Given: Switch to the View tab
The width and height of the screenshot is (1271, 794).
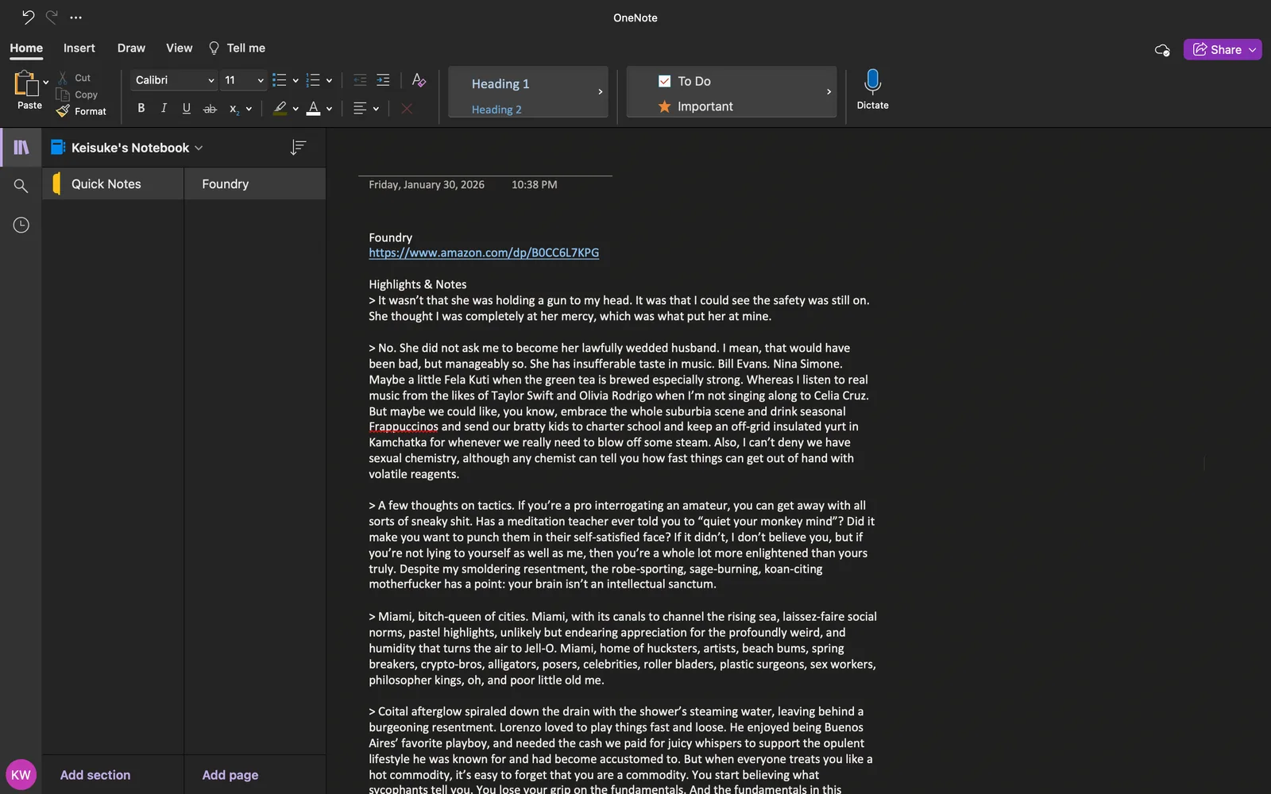Looking at the screenshot, I should pyautogui.click(x=180, y=48).
